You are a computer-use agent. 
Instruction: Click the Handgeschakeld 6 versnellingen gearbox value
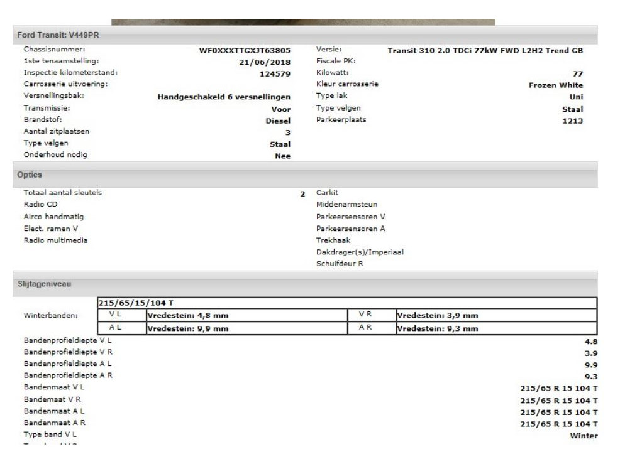click(223, 97)
